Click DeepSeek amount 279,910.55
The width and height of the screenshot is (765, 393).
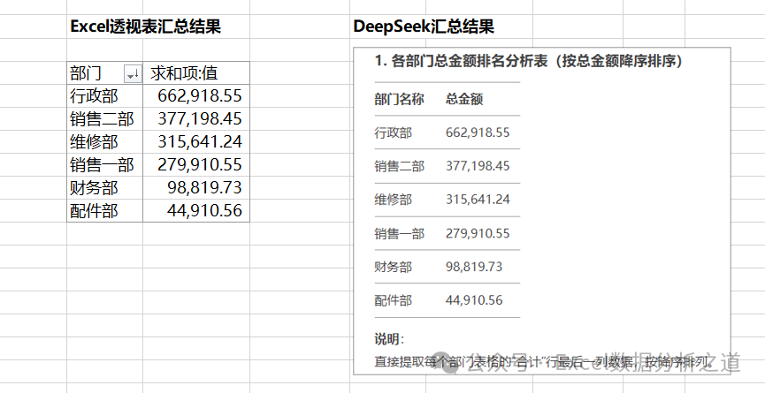point(478,233)
